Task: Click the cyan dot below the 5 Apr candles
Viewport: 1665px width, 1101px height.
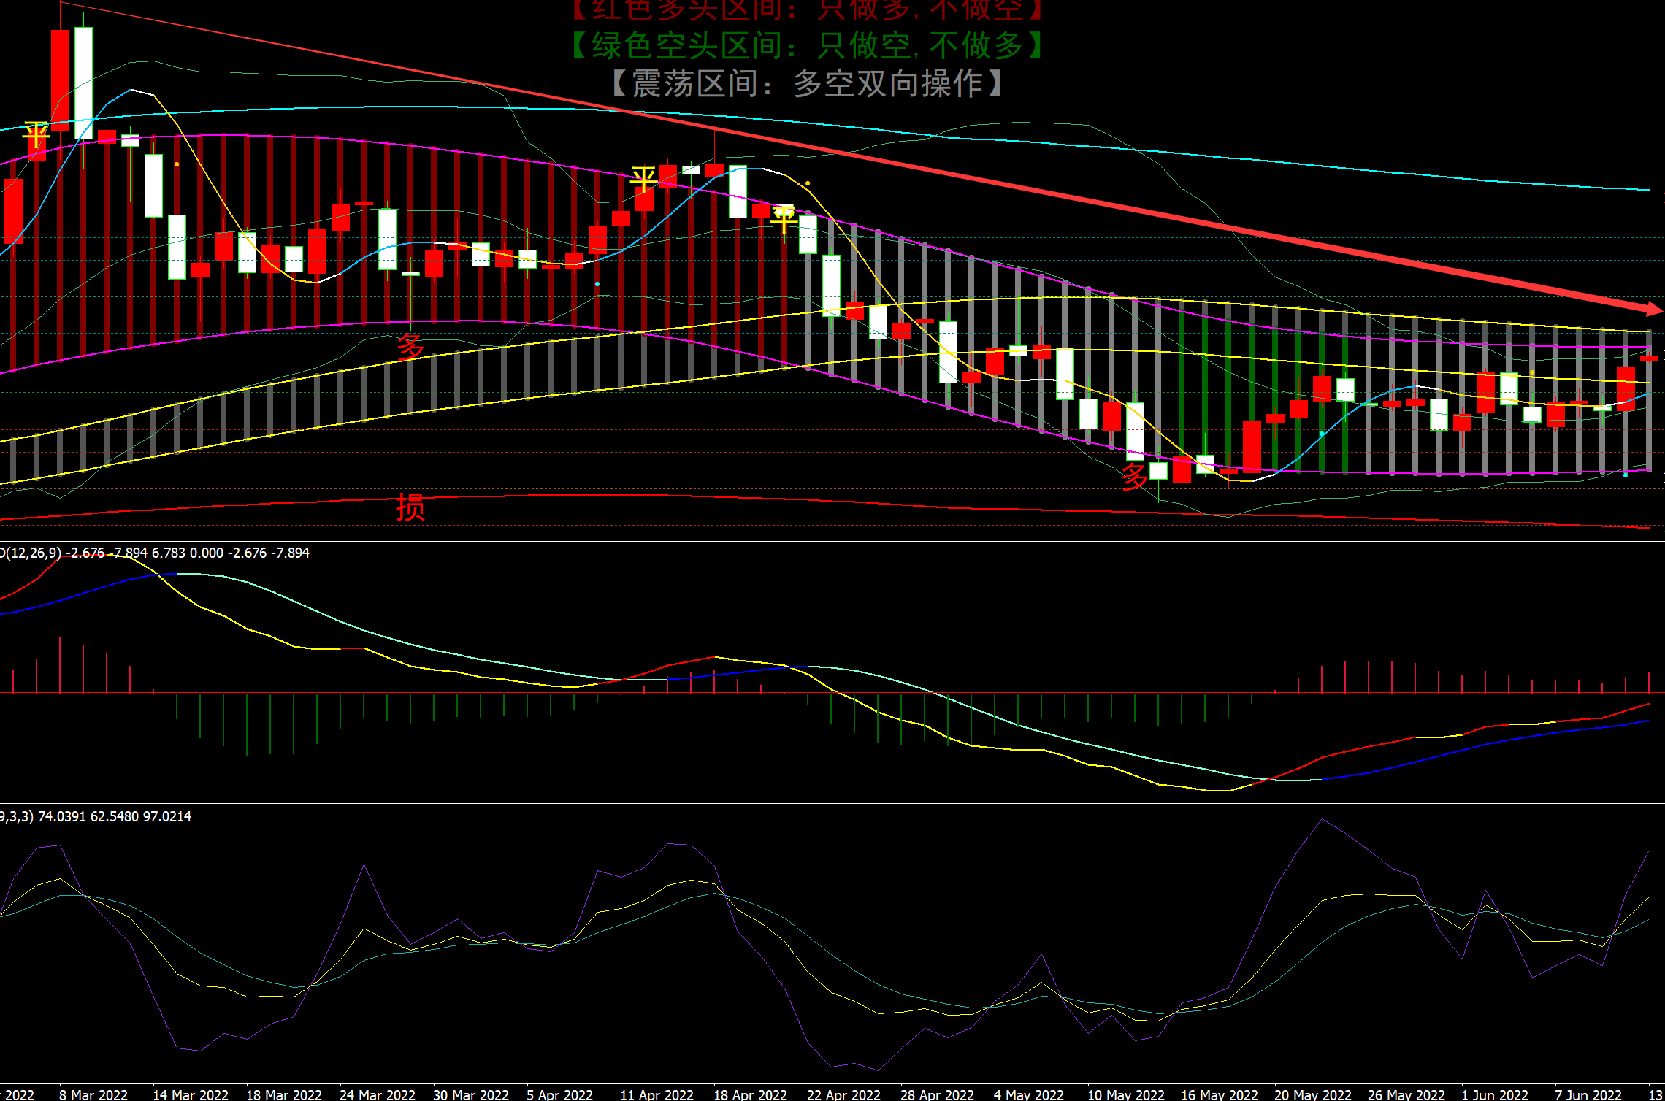Action: click(x=597, y=284)
